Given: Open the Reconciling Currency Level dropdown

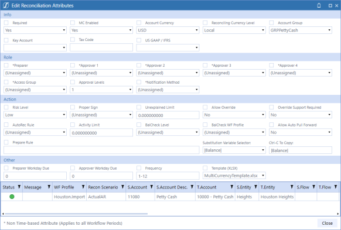Looking at the screenshot, I should pyautogui.click(x=234, y=30).
